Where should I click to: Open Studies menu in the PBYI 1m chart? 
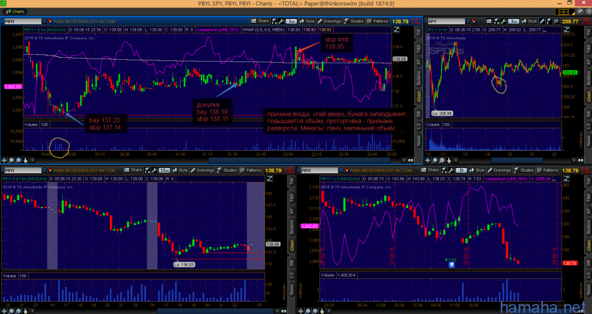coord(354,21)
